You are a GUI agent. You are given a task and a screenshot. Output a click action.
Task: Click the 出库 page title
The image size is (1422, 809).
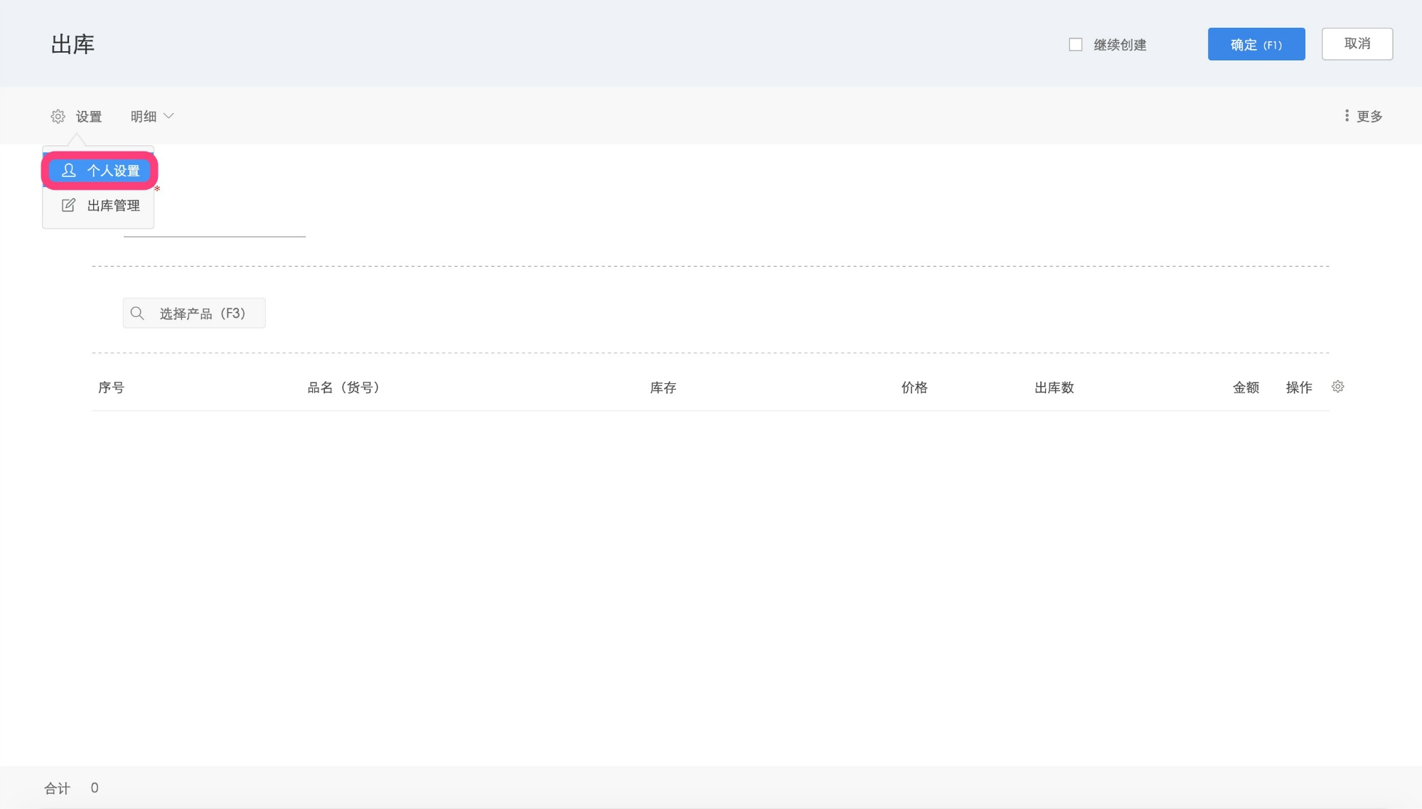click(x=73, y=44)
